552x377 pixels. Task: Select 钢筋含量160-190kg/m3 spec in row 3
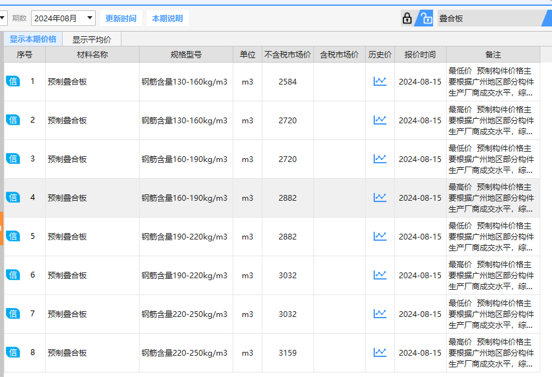pyautogui.click(x=184, y=159)
